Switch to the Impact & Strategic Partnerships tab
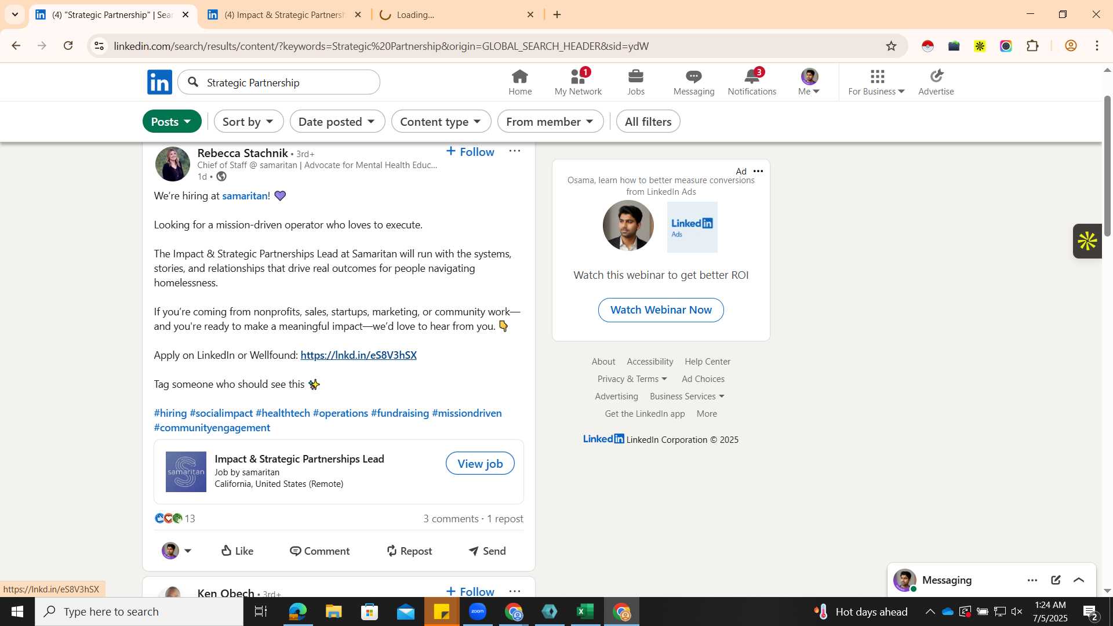The width and height of the screenshot is (1113, 626). point(284,15)
